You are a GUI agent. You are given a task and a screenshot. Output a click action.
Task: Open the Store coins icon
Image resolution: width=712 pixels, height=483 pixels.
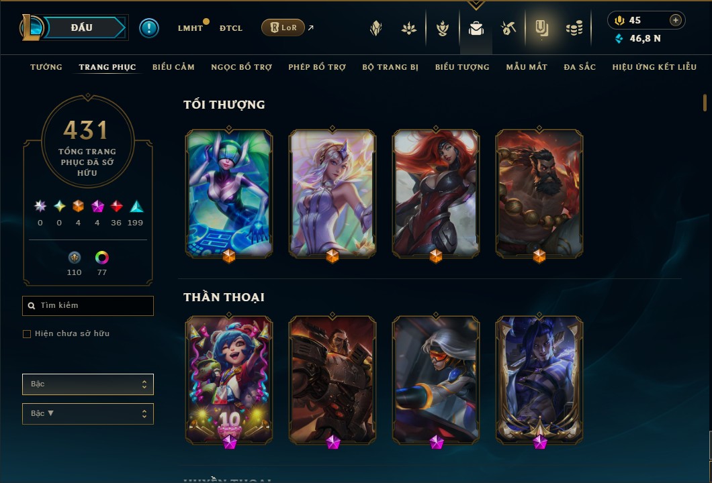click(574, 29)
